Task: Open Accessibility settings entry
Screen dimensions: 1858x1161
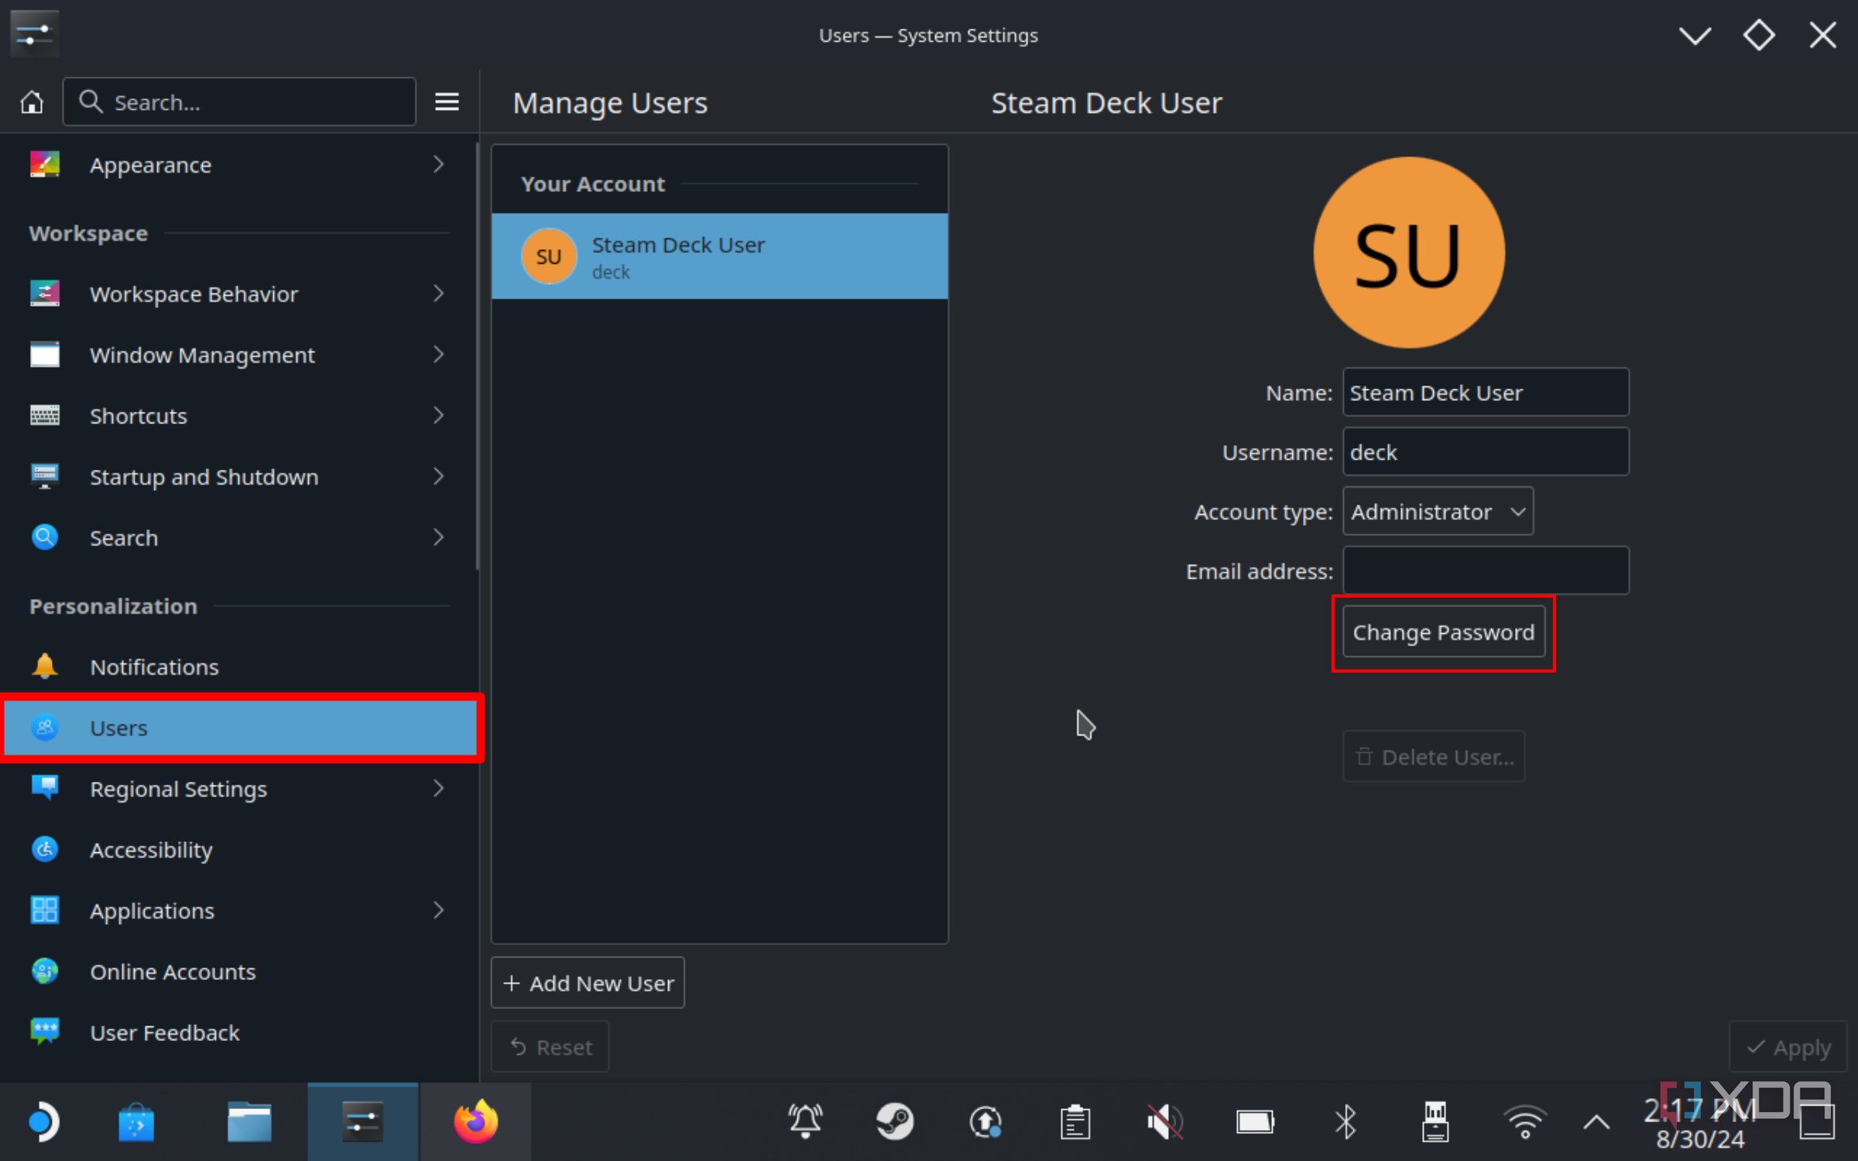Action: pyautogui.click(x=240, y=849)
